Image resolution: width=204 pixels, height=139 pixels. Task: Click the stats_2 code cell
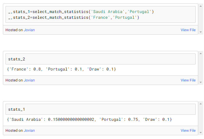click(100, 59)
